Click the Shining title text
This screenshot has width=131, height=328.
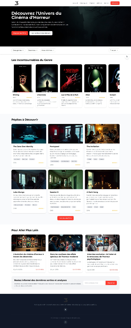(16, 95)
